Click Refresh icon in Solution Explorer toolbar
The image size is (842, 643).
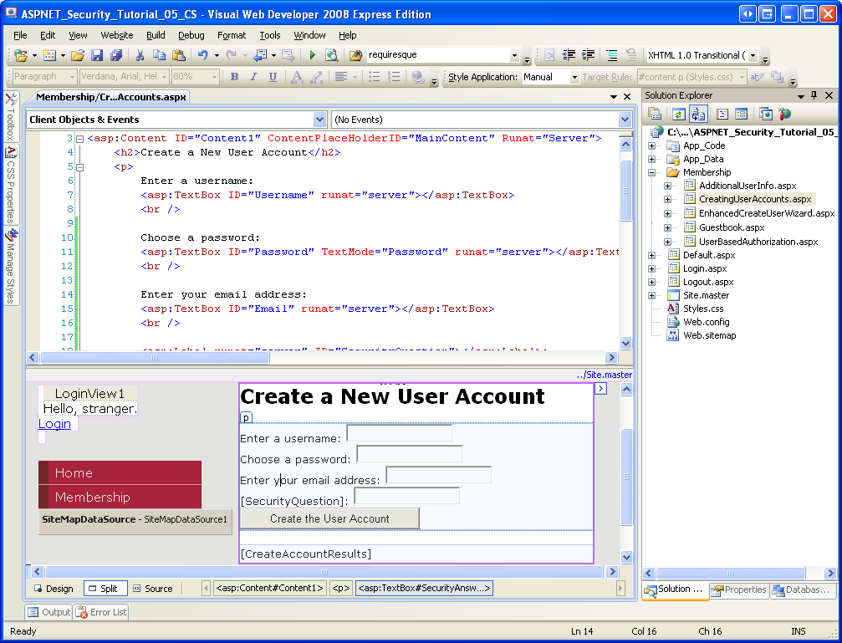coord(678,114)
